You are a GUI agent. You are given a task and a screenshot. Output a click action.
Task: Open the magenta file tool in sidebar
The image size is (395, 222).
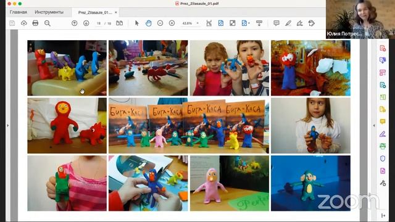(x=383, y=171)
